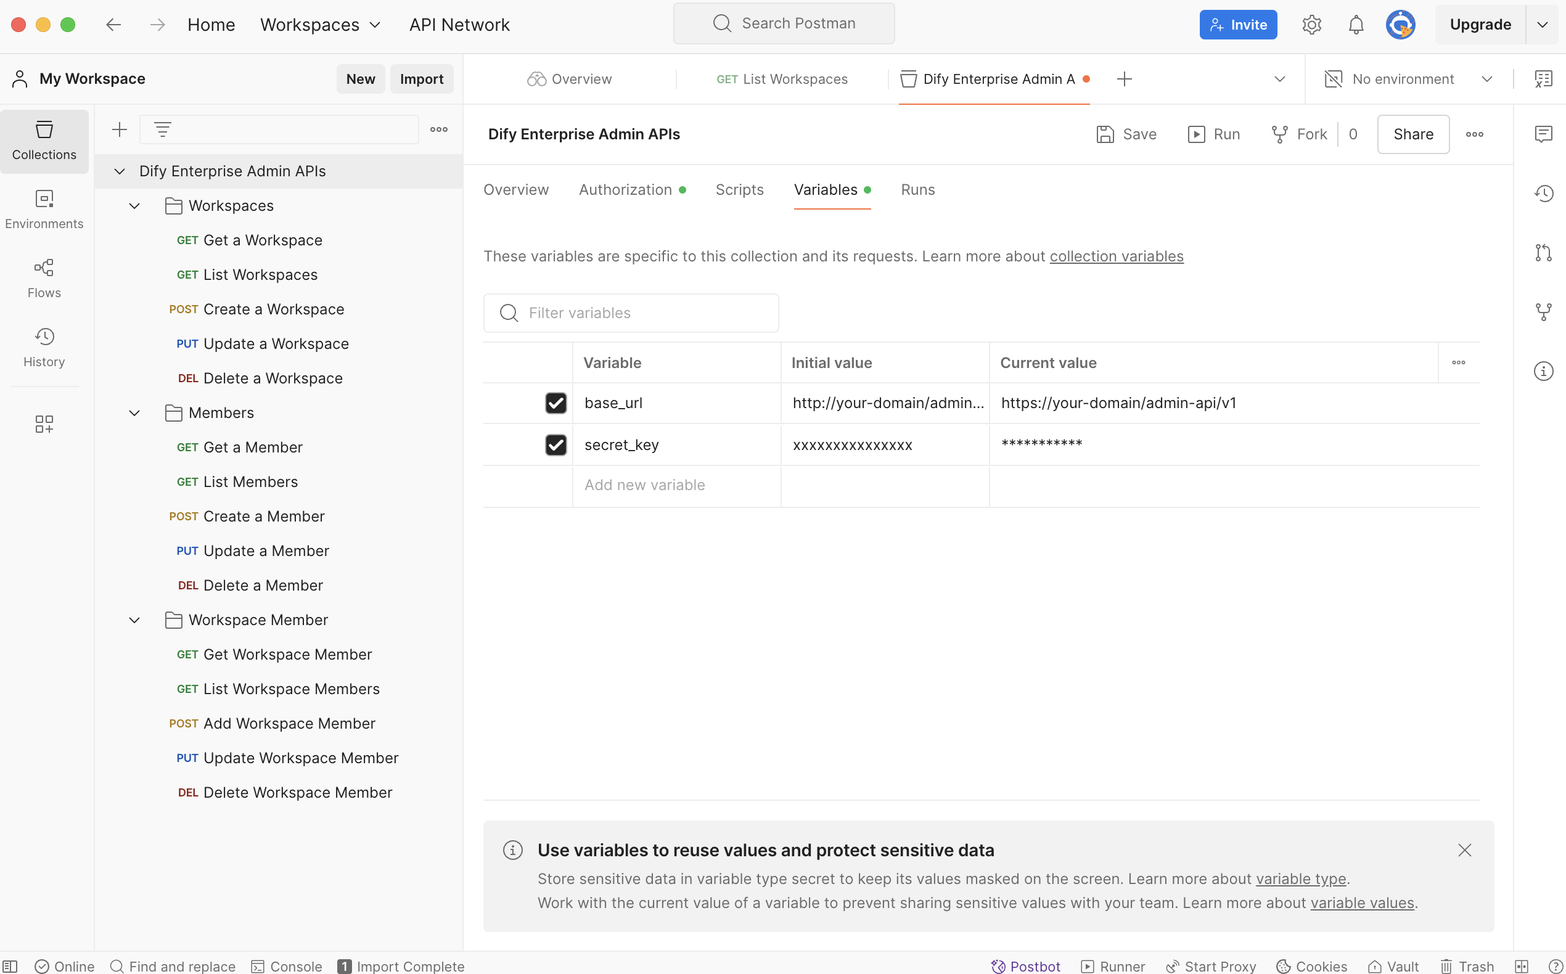Open the variable type link
The width and height of the screenshot is (1566, 974).
[1301, 878]
